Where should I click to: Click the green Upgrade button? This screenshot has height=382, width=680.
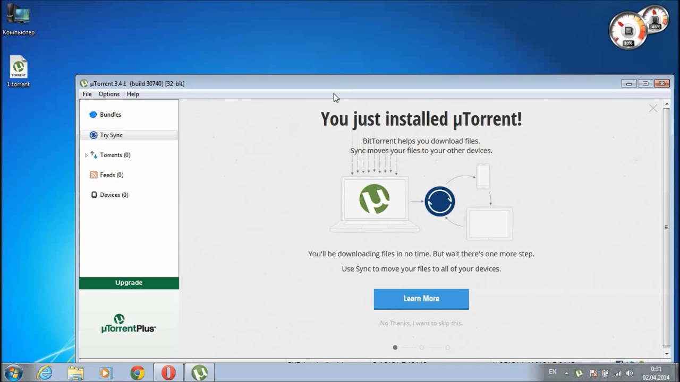129,283
